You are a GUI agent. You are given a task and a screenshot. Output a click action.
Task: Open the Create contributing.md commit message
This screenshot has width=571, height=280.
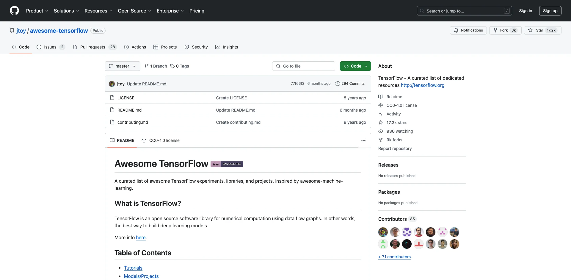point(238,122)
